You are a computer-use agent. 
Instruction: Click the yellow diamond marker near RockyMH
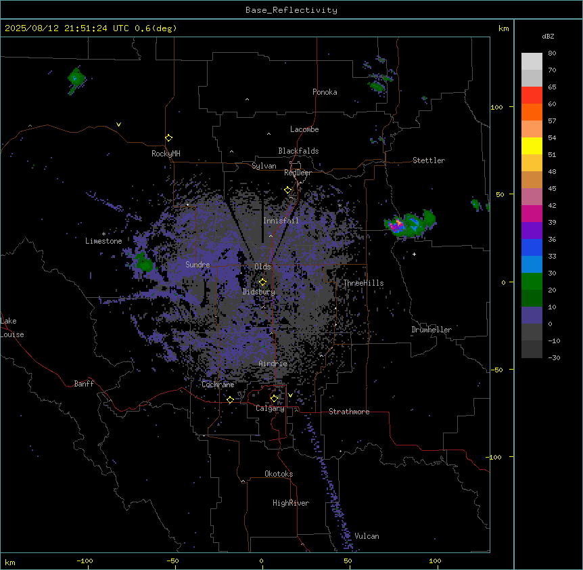pos(168,137)
